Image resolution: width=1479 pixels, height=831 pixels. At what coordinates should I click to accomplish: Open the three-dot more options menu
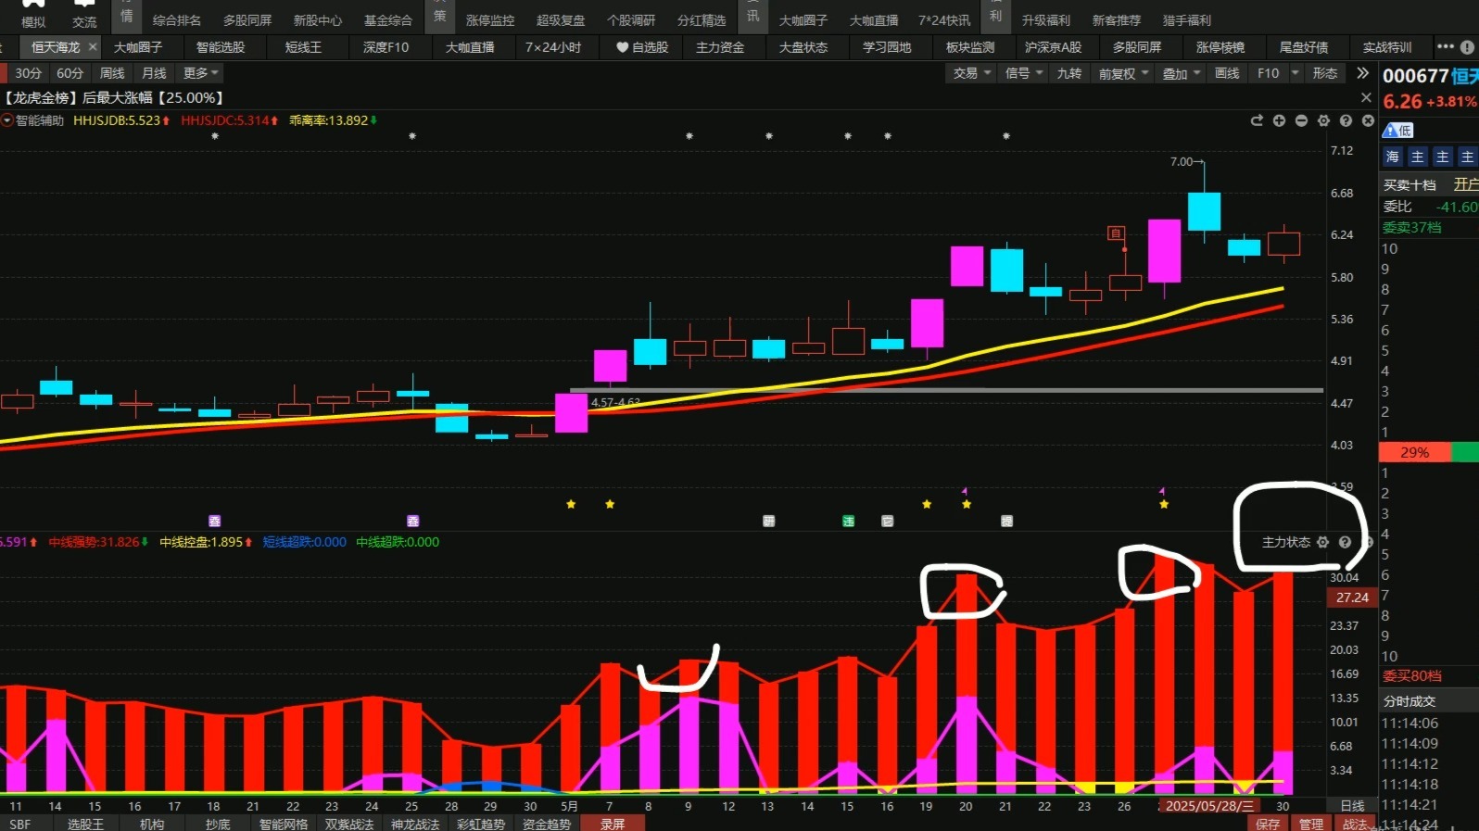[x=1446, y=46]
